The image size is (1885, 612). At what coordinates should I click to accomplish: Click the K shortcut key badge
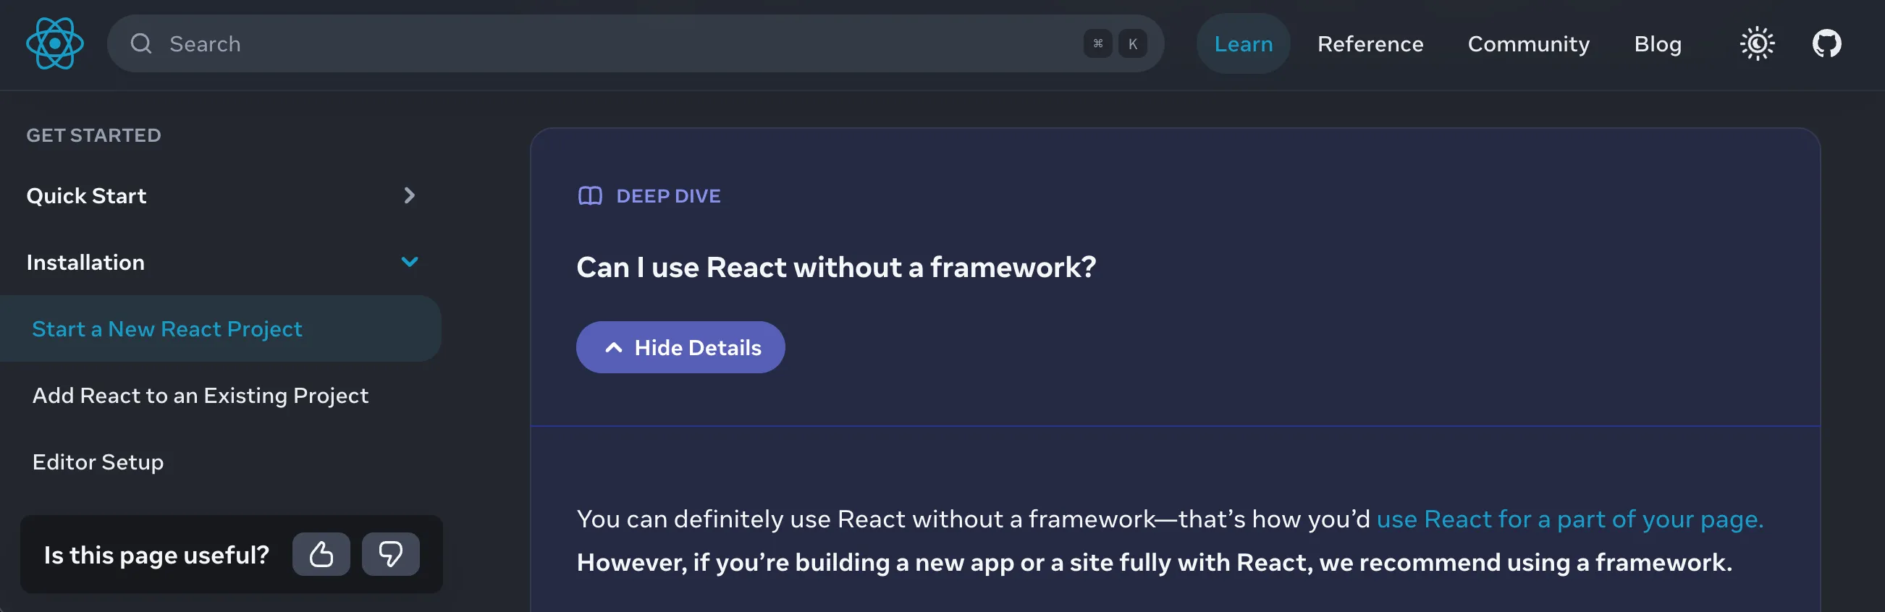pyautogui.click(x=1133, y=44)
